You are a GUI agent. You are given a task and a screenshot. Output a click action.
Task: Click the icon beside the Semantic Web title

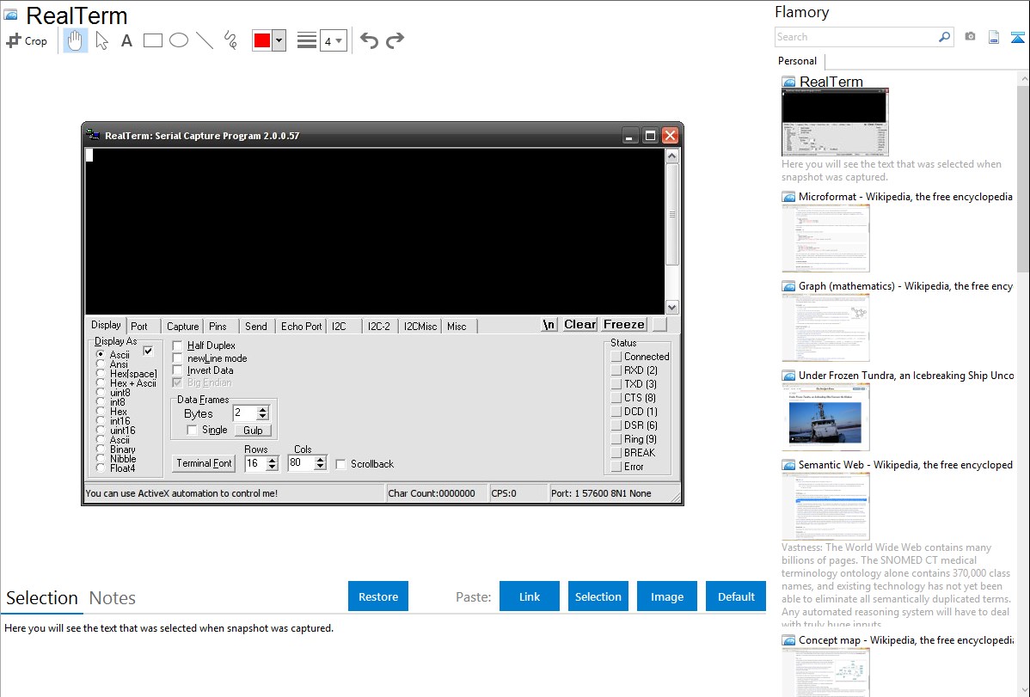pos(788,465)
